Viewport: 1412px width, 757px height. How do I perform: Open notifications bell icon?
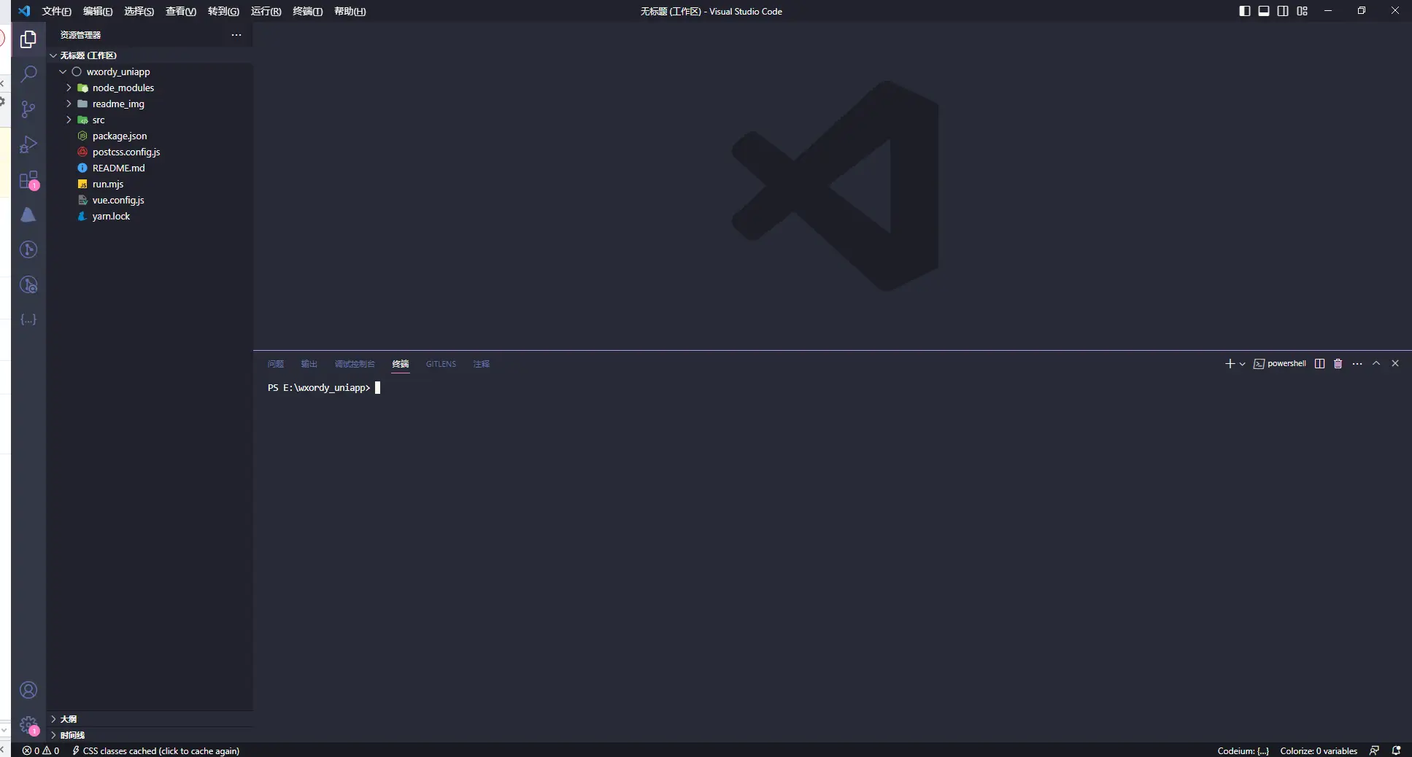click(x=1396, y=750)
